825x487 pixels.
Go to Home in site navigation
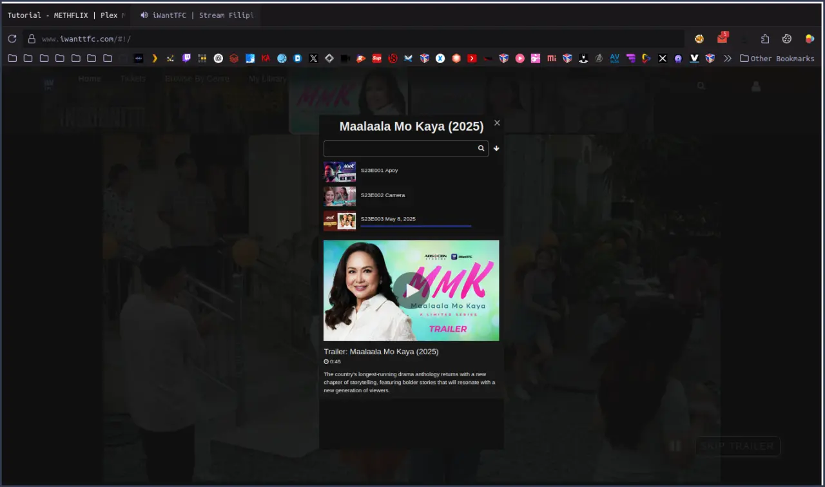90,79
